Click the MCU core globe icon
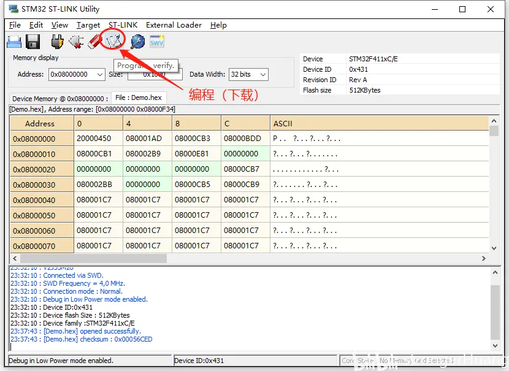This screenshot has width=509, height=371. click(137, 42)
